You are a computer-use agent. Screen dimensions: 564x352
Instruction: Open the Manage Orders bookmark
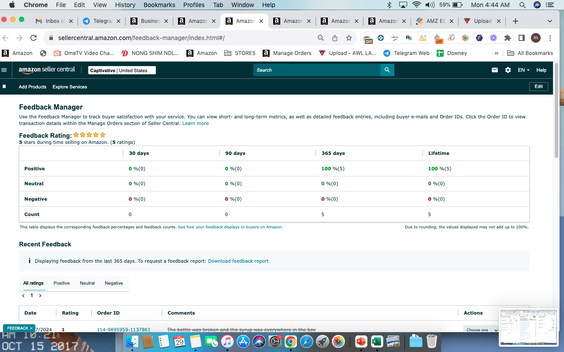(x=287, y=53)
